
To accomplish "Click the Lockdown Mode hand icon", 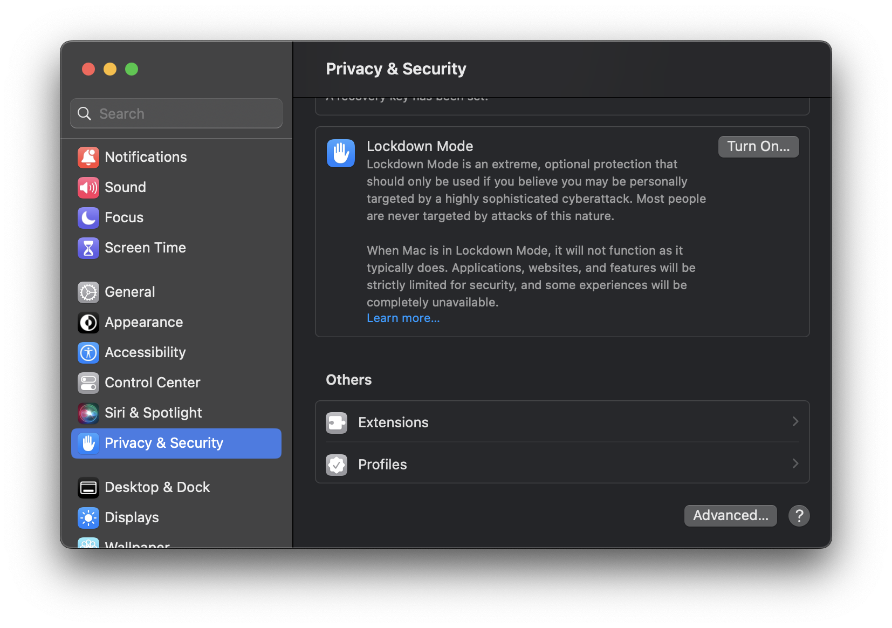I will click(x=341, y=153).
